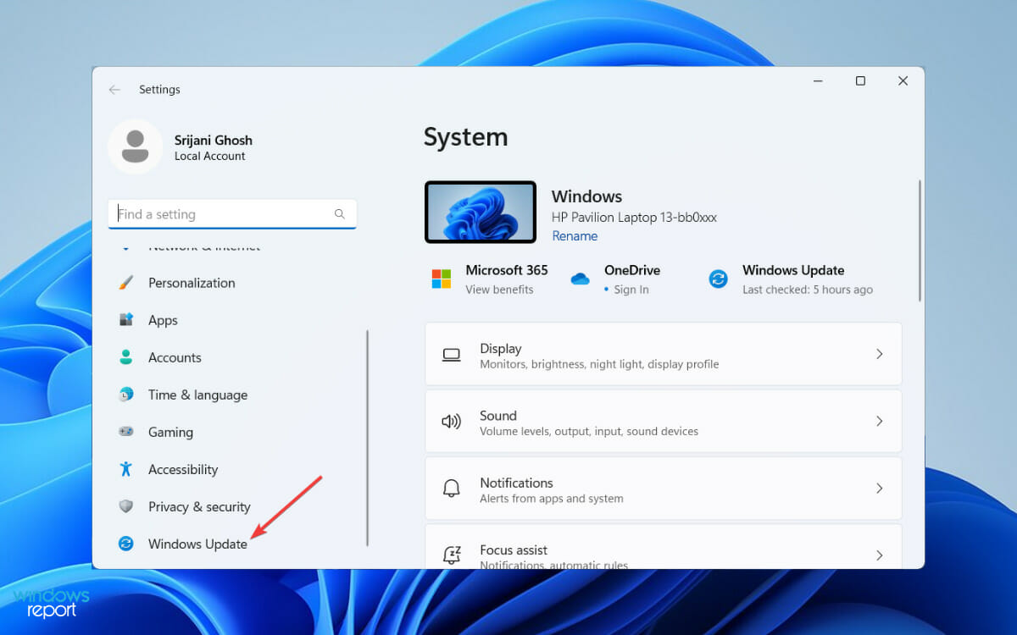
Task: Open Gaming settings
Action: click(171, 432)
